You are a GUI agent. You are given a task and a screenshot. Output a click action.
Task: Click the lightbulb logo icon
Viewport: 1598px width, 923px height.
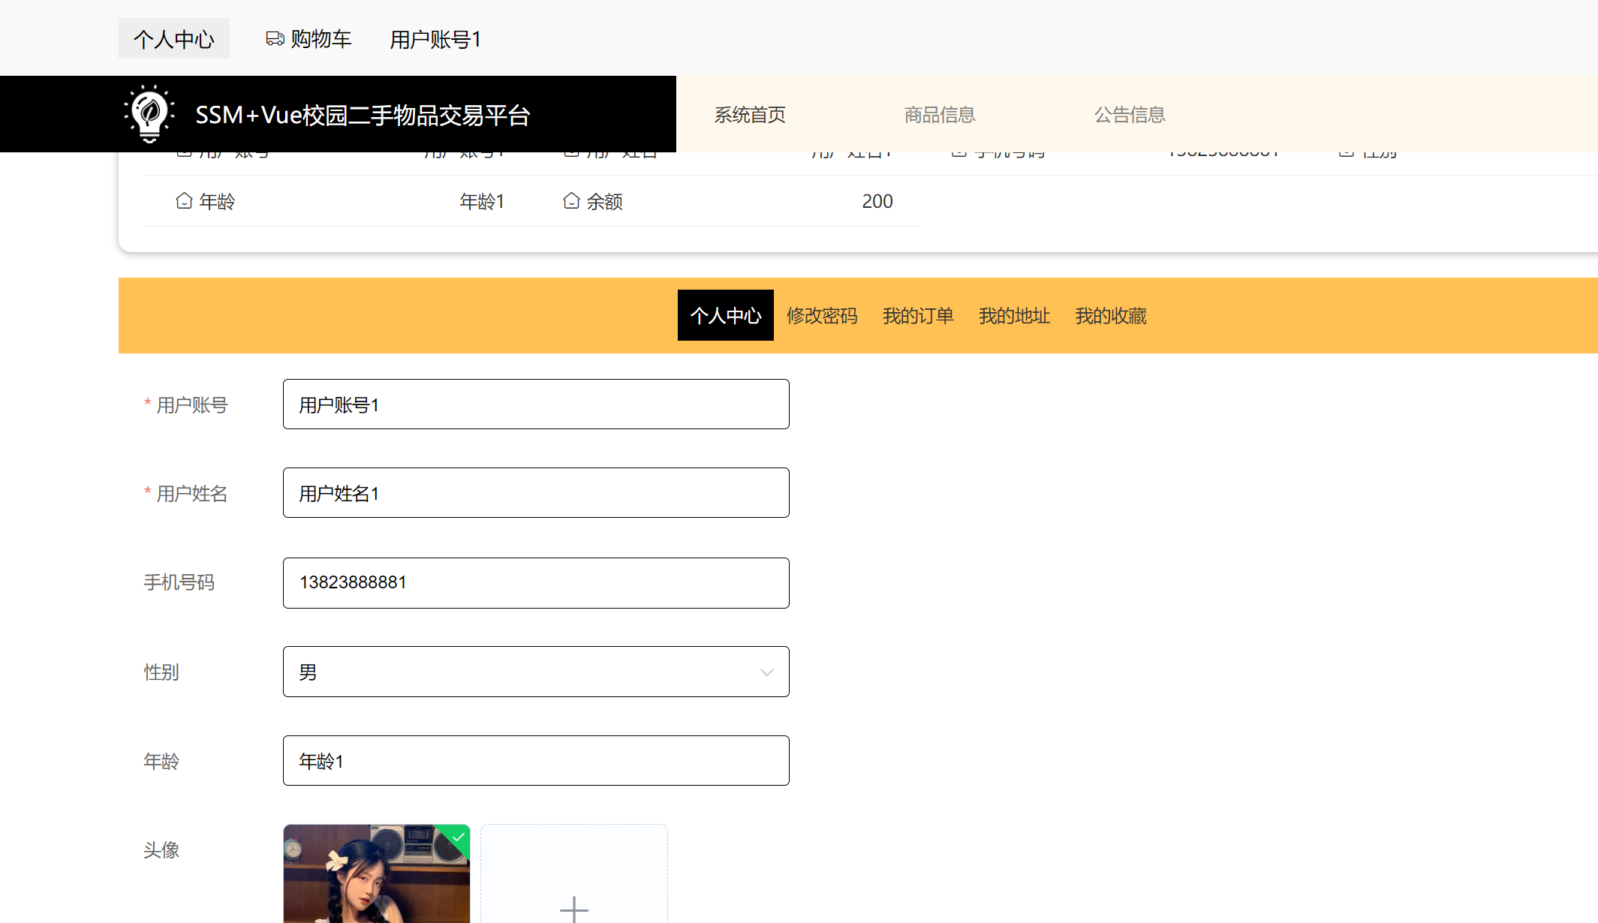pos(149,114)
